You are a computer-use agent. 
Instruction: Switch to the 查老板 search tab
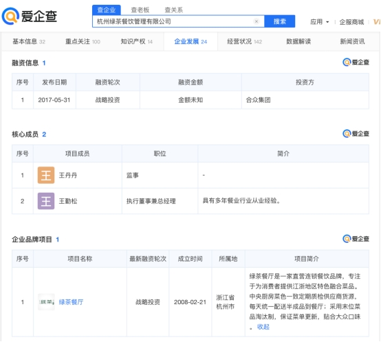coord(140,10)
